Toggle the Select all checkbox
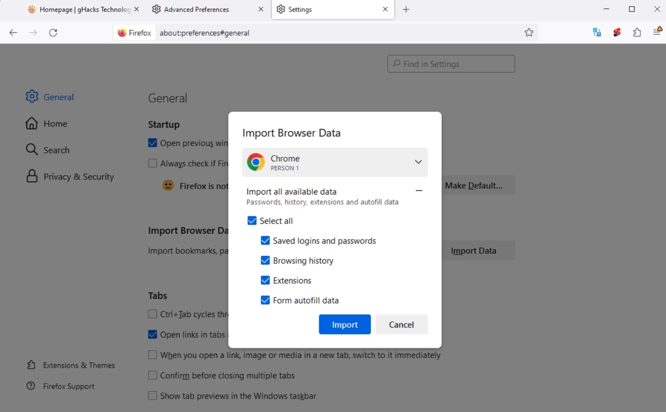This screenshot has height=412, width=666. [252, 221]
